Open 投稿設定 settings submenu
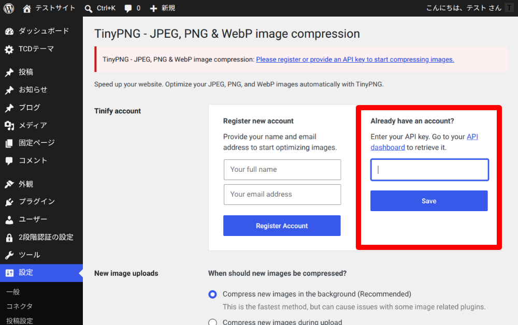 coord(20,320)
